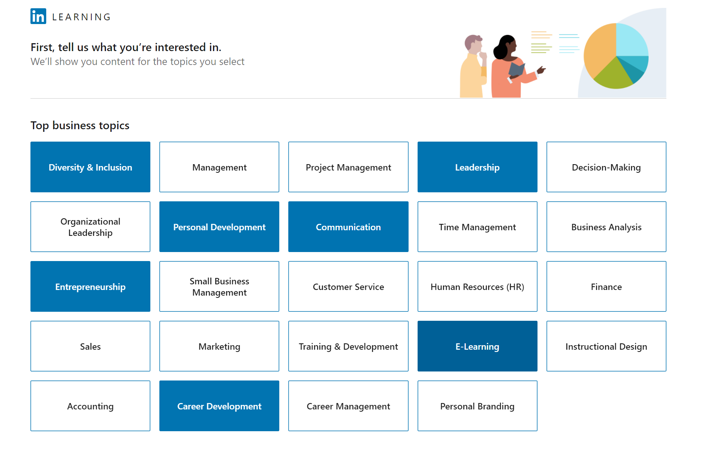Deselect the Diversity & Inclusion topic
This screenshot has width=701, height=459.
click(x=90, y=167)
